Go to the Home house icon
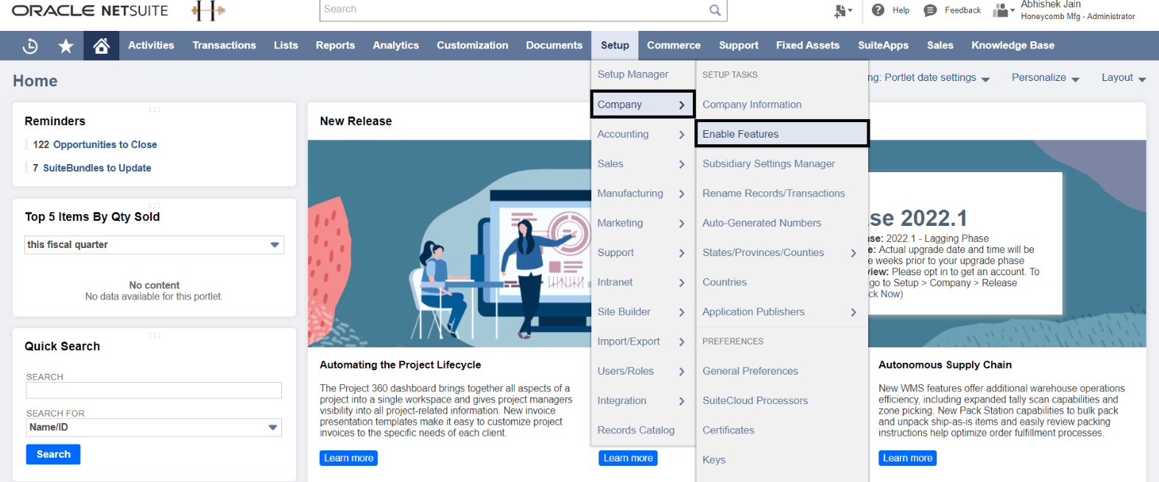1159x482 pixels. tap(102, 46)
